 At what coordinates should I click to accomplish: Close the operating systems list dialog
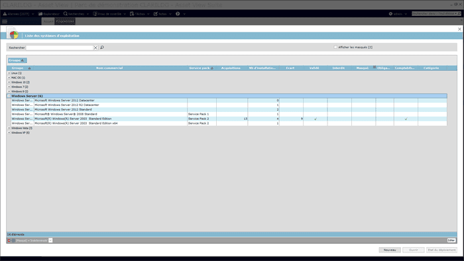click(459, 29)
